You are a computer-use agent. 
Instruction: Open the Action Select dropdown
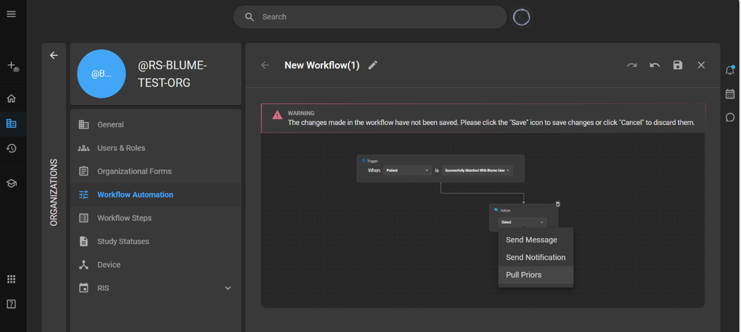coord(522,222)
